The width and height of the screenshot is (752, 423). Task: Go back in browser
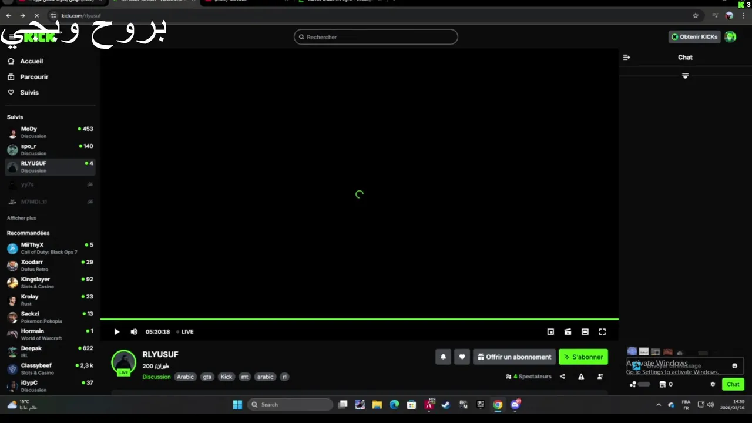click(x=8, y=16)
